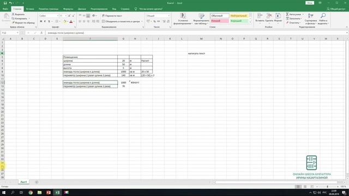Align text left

[x=80, y=21]
